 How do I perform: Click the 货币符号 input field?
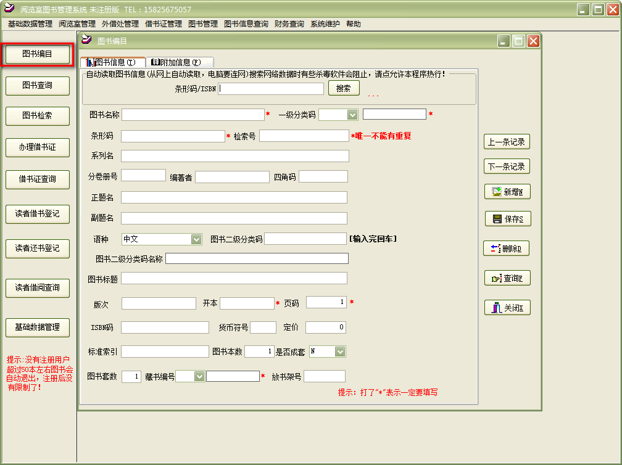(263, 327)
